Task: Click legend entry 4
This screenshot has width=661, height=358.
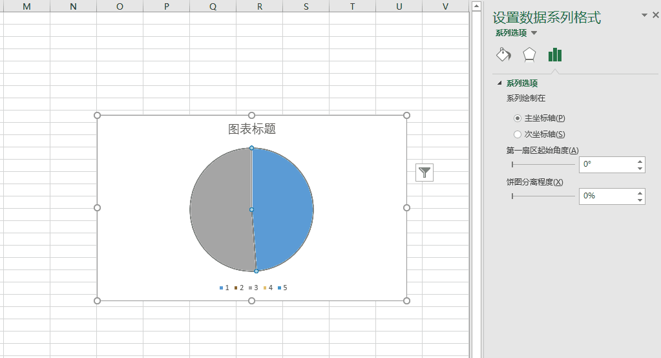Action: (x=268, y=288)
